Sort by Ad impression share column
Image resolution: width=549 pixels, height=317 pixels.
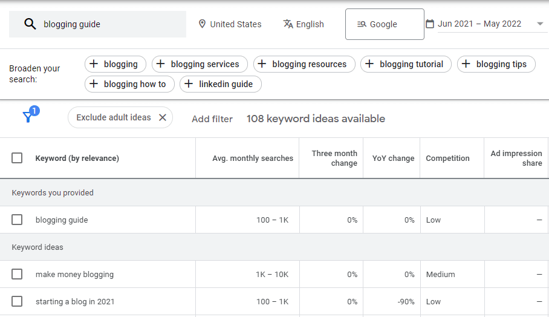[x=516, y=158]
